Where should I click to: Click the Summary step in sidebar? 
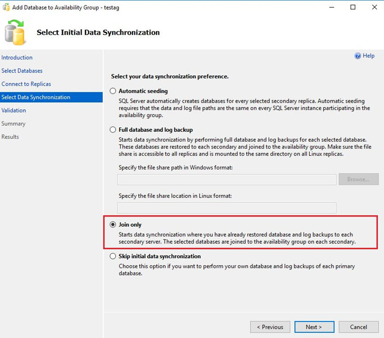pyautogui.click(x=13, y=124)
